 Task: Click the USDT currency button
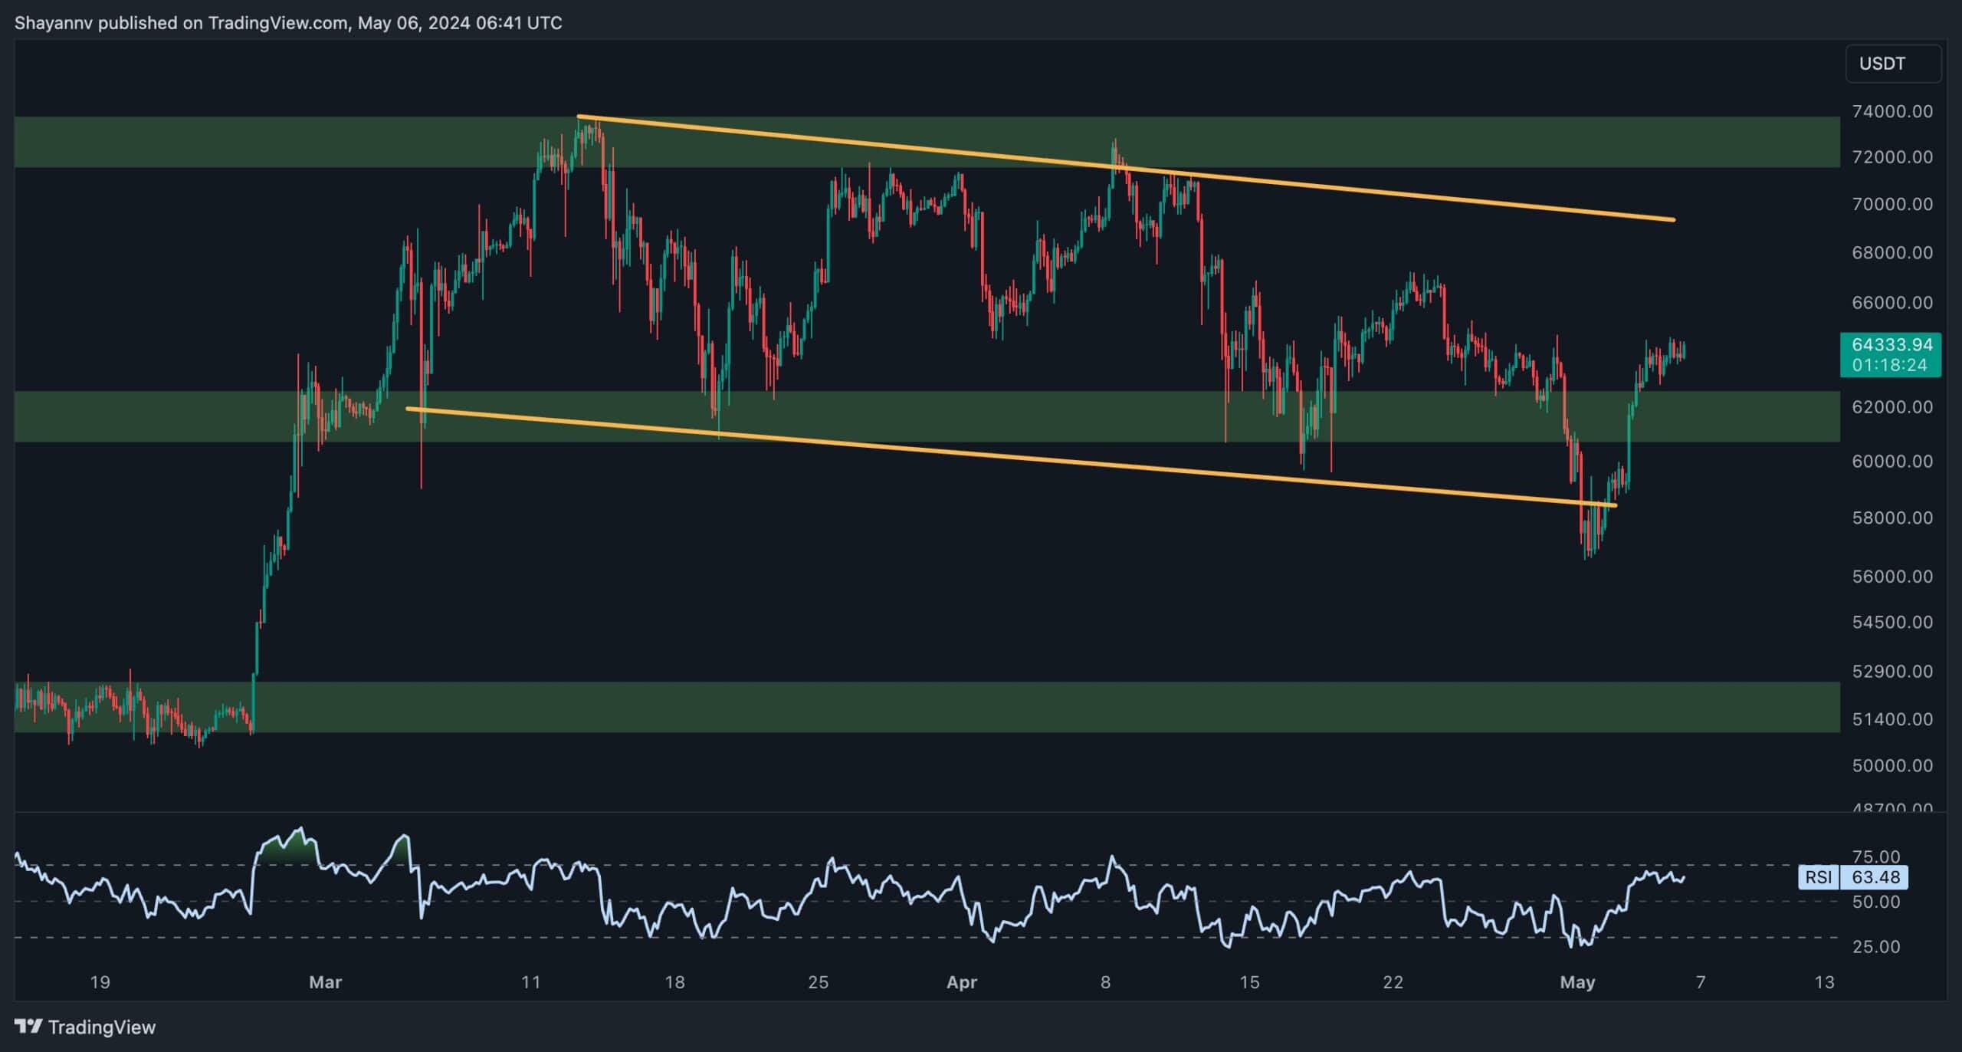pyautogui.click(x=1893, y=64)
